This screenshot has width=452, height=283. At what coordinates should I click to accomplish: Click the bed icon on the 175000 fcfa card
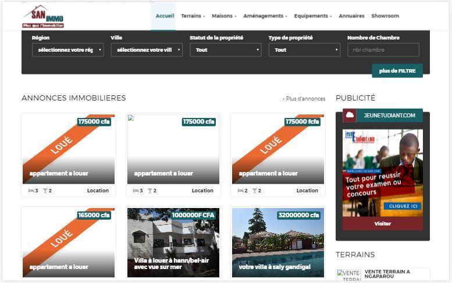240,191
